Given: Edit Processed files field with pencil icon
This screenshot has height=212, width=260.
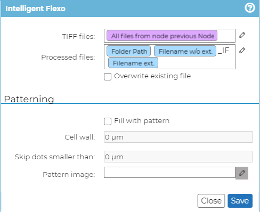Looking at the screenshot, I should pos(242,51).
